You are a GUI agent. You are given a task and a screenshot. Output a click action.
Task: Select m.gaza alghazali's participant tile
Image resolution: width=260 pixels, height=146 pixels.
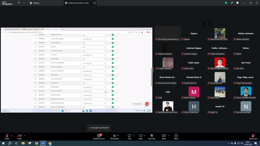168,62
